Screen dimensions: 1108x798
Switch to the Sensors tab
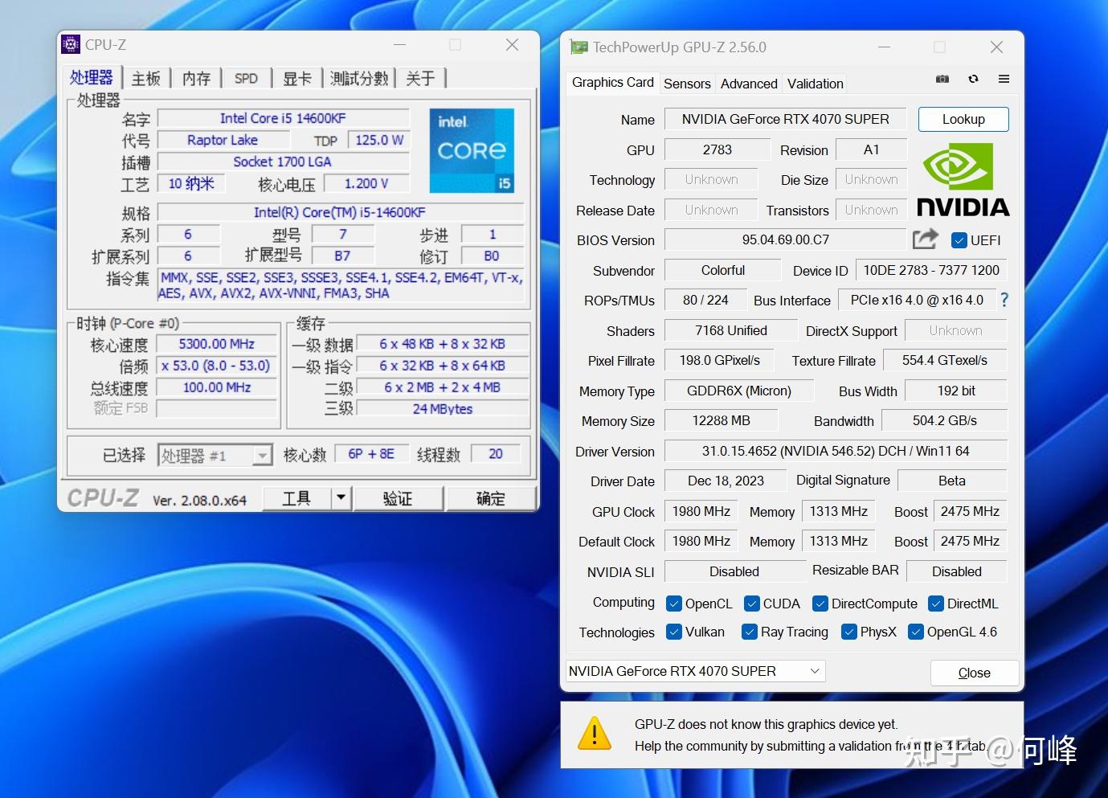687,83
